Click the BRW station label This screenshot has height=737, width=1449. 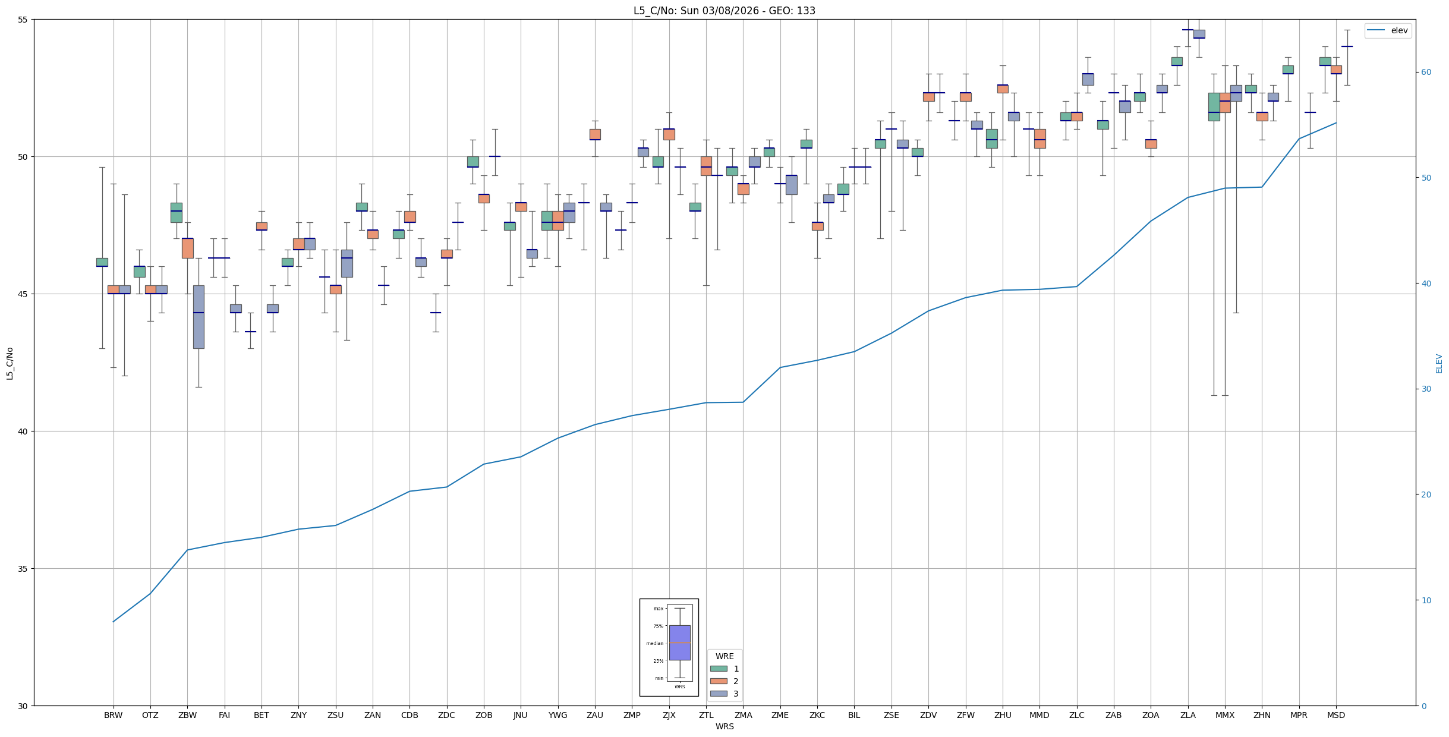(x=113, y=715)
